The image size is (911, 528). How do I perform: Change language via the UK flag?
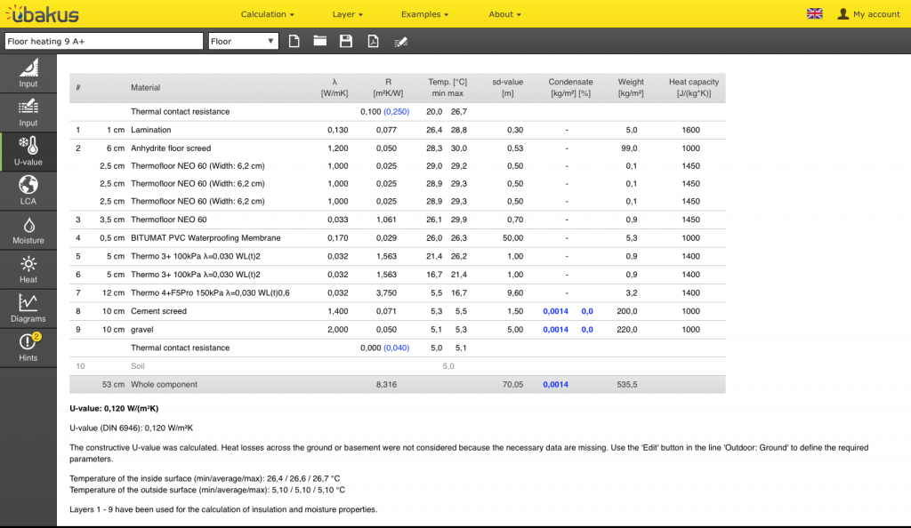coord(814,13)
